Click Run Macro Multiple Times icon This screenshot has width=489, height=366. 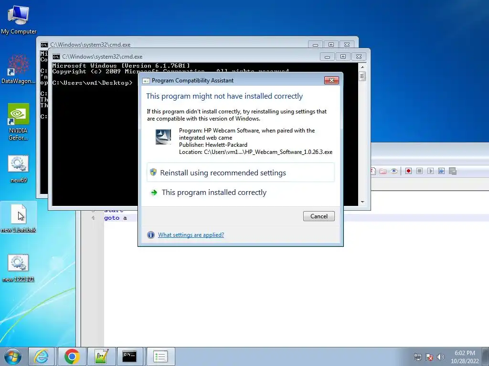point(441,171)
